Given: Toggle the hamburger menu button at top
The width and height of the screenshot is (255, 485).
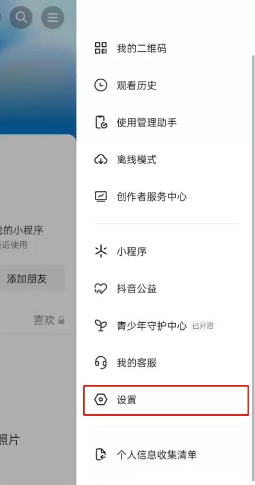Looking at the screenshot, I should click(x=53, y=18).
